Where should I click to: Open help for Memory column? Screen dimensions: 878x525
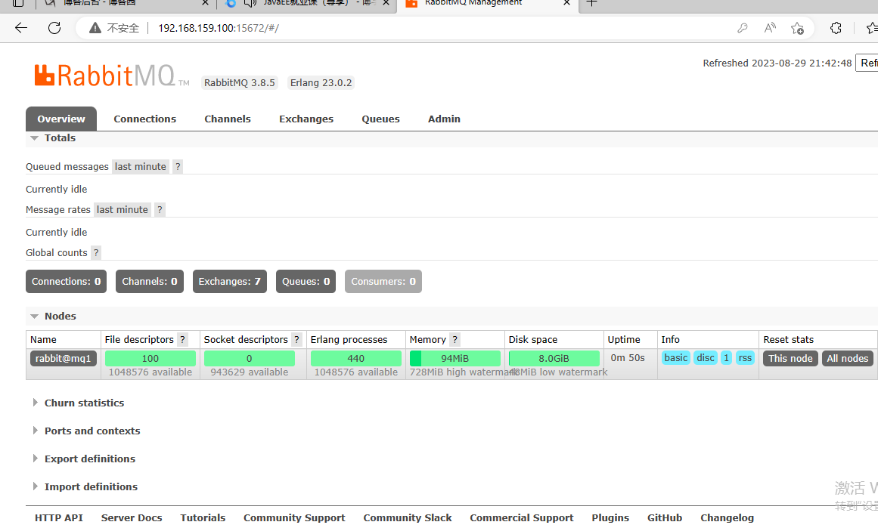click(x=455, y=339)
